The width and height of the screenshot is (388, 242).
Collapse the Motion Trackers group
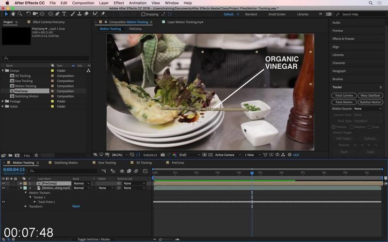26,193
